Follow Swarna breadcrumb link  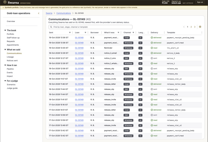click(49, 13)
